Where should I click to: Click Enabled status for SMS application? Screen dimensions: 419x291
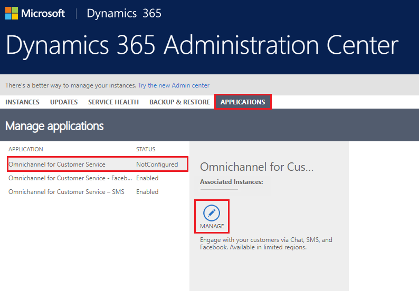click(x=147, y=192)
